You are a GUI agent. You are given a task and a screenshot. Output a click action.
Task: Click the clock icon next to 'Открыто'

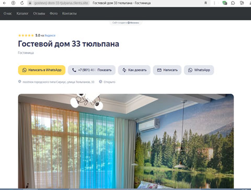pos(100,81)
